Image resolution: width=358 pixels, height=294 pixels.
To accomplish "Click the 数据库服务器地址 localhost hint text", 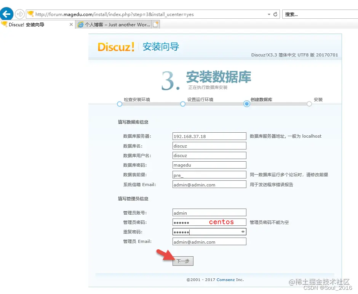I will pos(285,136).
